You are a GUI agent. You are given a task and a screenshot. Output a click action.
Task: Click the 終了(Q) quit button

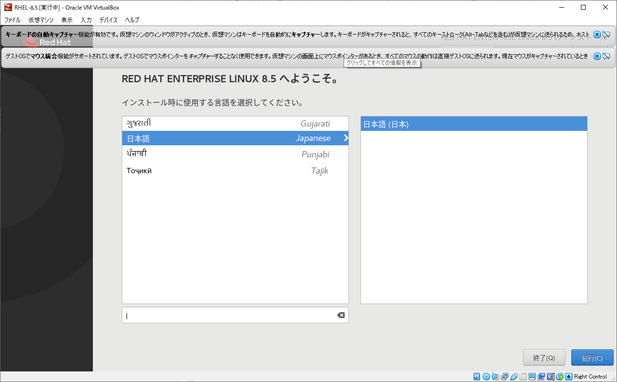click(544, 358)
